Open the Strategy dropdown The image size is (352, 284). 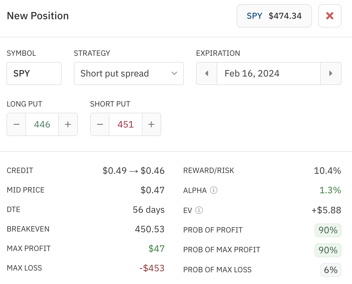(174, 73)
